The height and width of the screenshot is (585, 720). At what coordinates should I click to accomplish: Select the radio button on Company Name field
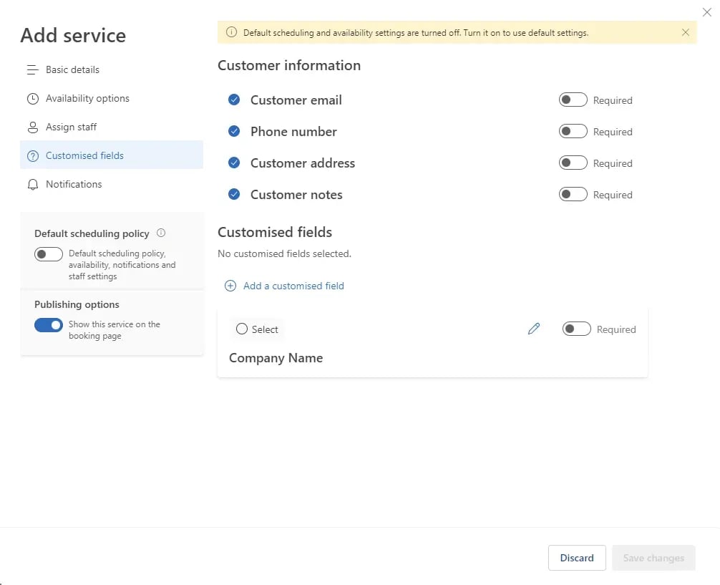[242, 329]
